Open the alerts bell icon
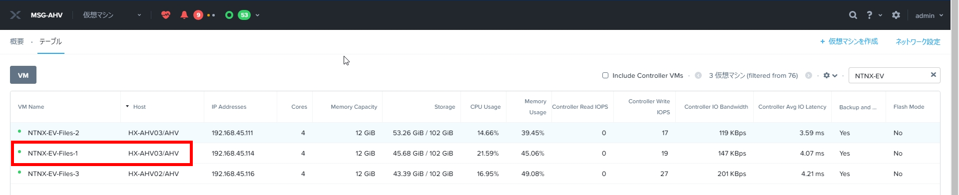This screenshot has height=195, width=959. click(x=184, y=15)
